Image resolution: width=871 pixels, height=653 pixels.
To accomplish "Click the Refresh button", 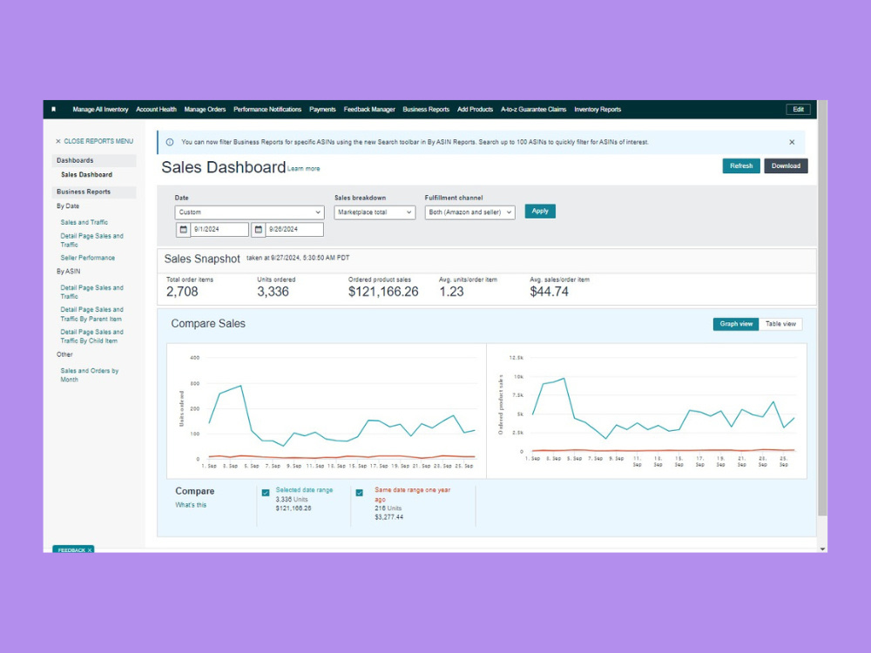I will 741,166.
